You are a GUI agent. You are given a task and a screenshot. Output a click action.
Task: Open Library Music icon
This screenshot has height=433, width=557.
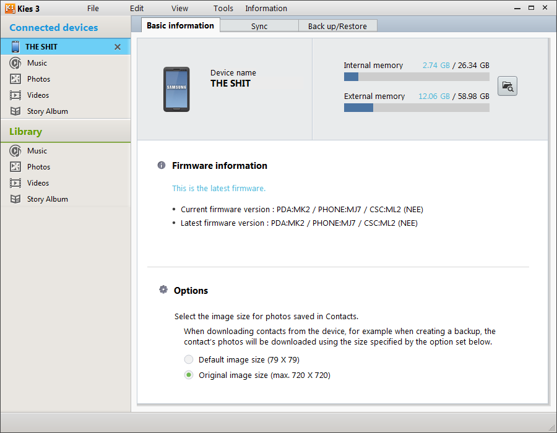(15, 151)
